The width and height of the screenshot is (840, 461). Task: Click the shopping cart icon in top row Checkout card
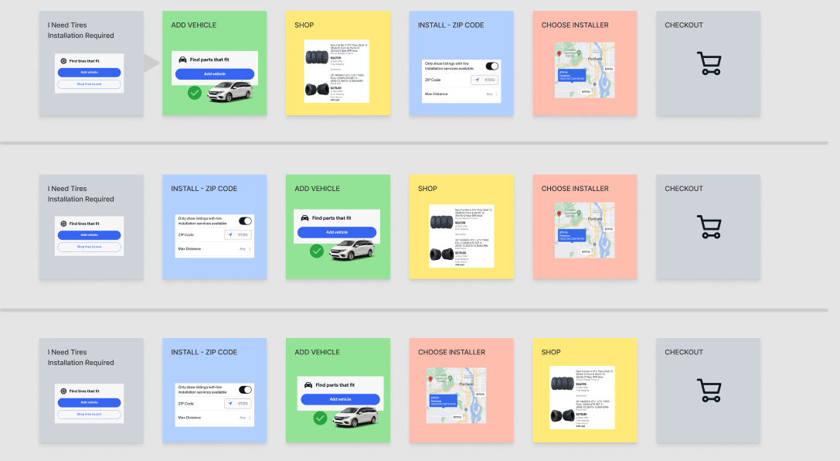coord(709,63)
